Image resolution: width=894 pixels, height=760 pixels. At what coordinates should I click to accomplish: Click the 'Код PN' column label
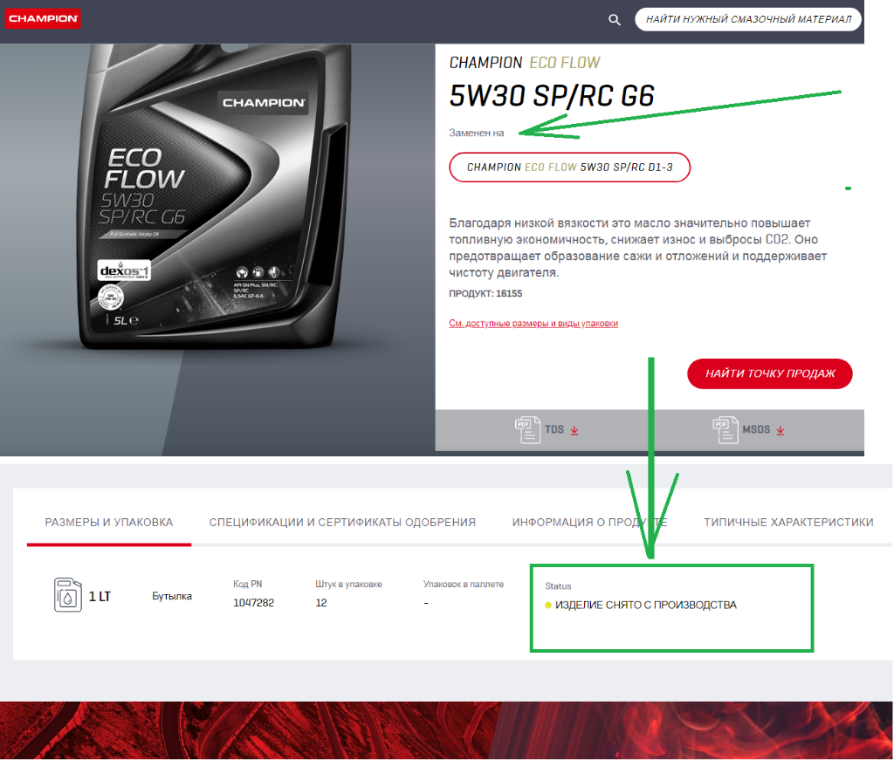247,584
